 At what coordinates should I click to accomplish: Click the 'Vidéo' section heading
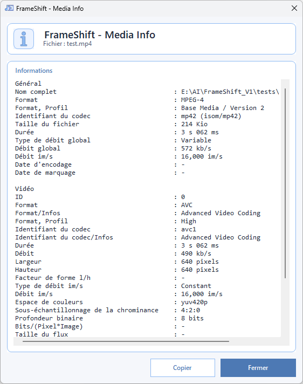tap(24, 189)
